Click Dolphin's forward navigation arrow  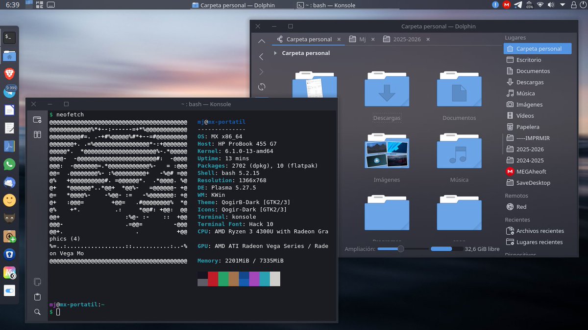[x=261, y=72]
